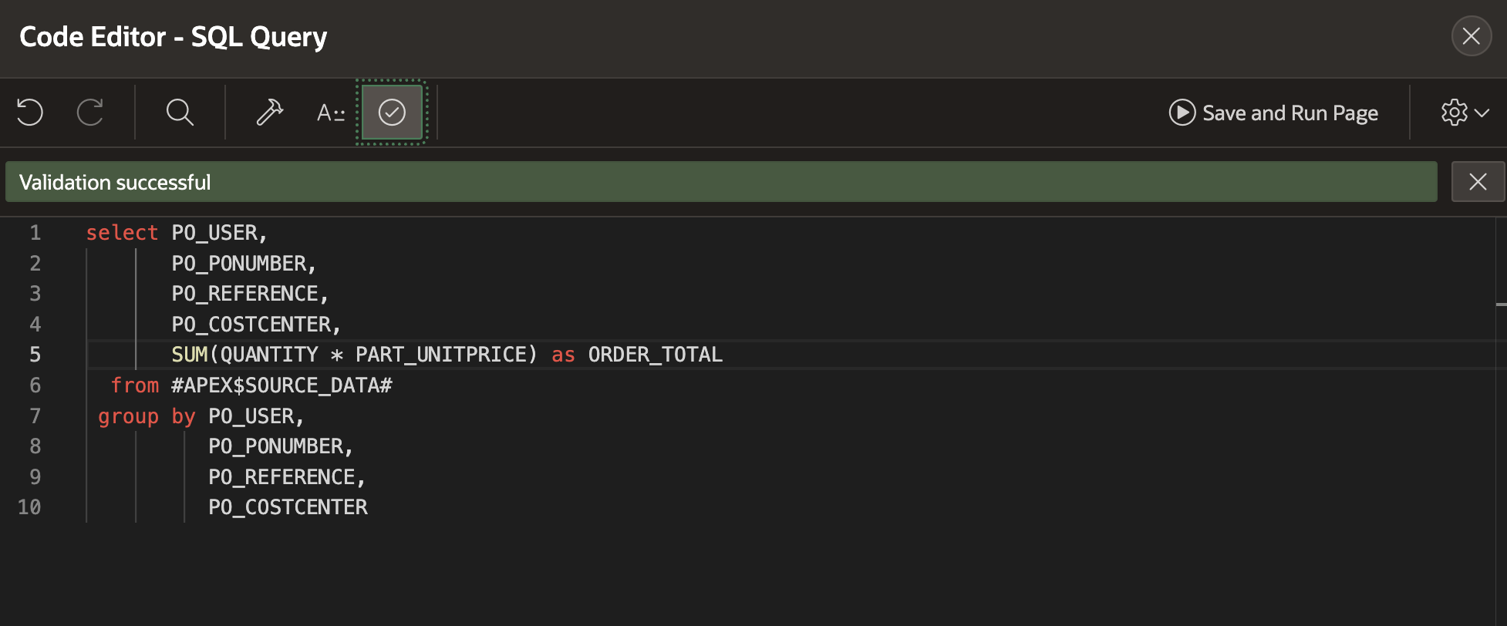This screenshot has height=626, width=1507.
Task: Click the Redo arrow icon
Action: (90, 113)
